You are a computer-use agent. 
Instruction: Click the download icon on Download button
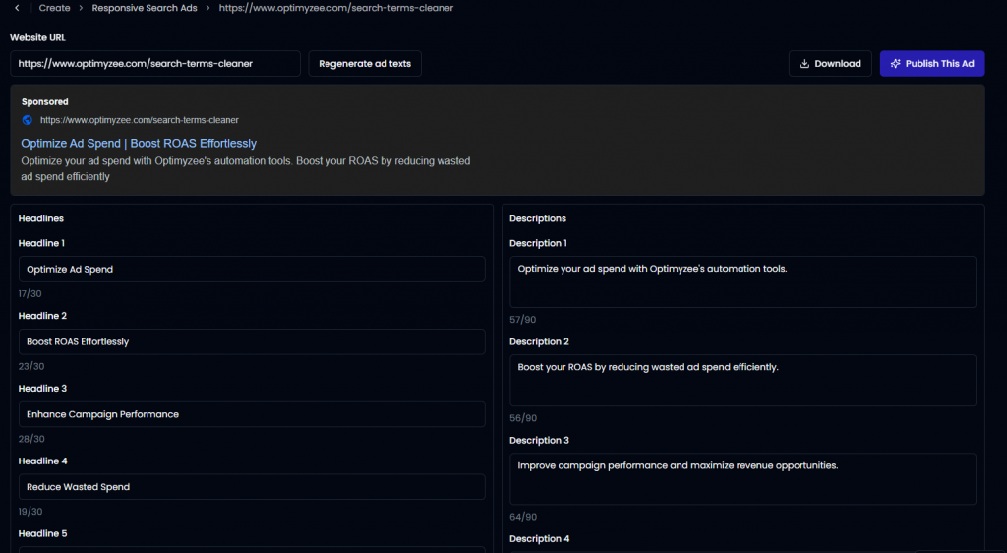point(804,64)
